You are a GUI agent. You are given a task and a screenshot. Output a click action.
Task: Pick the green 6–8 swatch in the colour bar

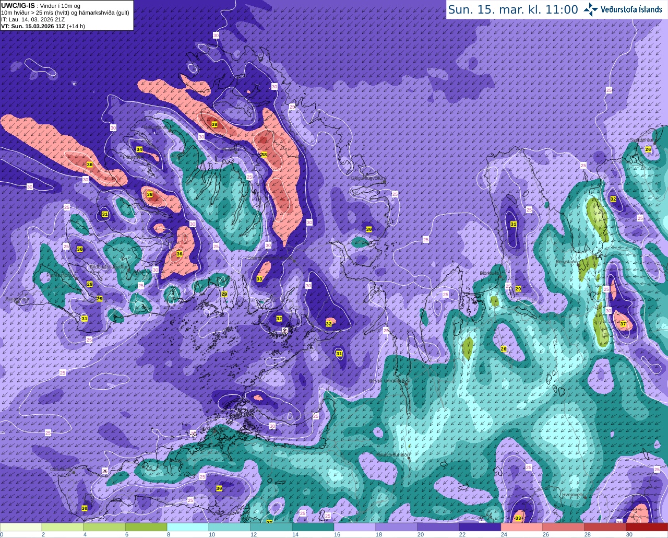pos(146,527)
